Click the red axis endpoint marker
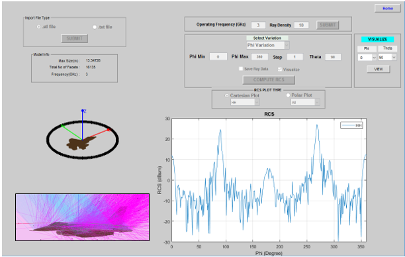Image resolution: width=405 pixels, height=257 pixels. pyautogui.click(x=109, y=130)
